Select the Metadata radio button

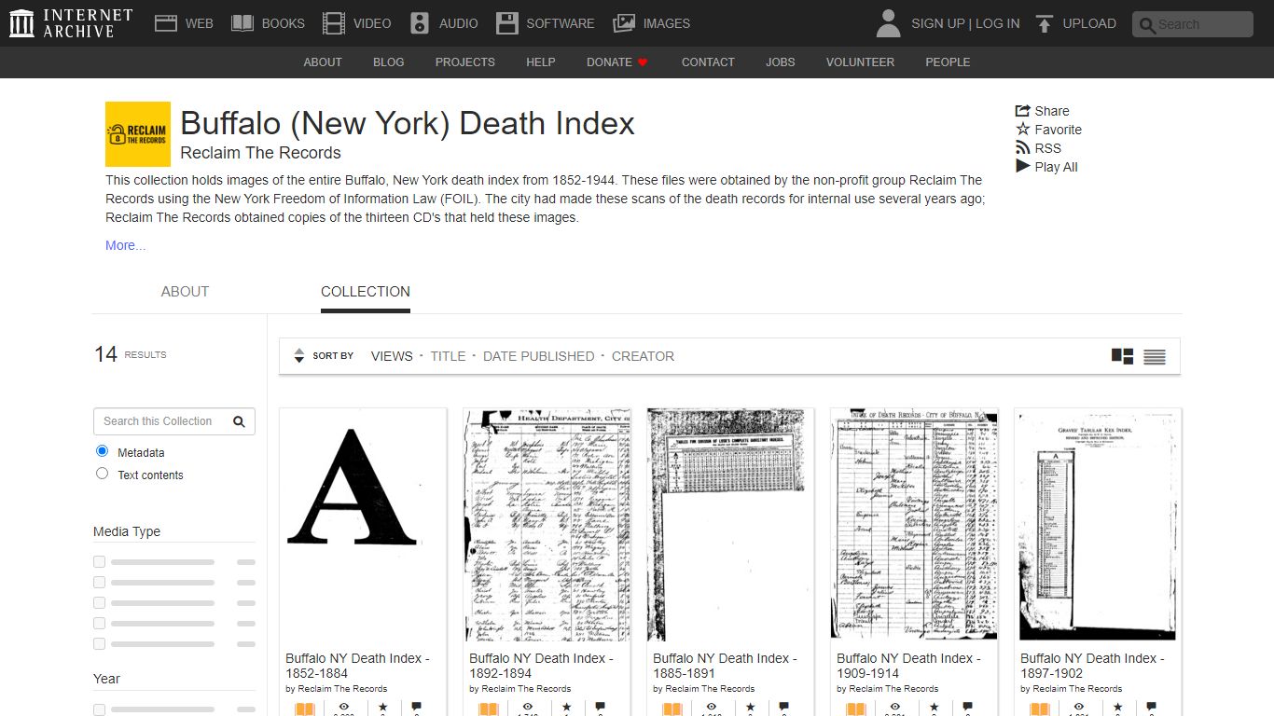103,451
